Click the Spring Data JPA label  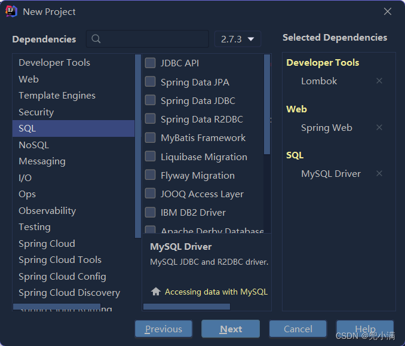195,82
